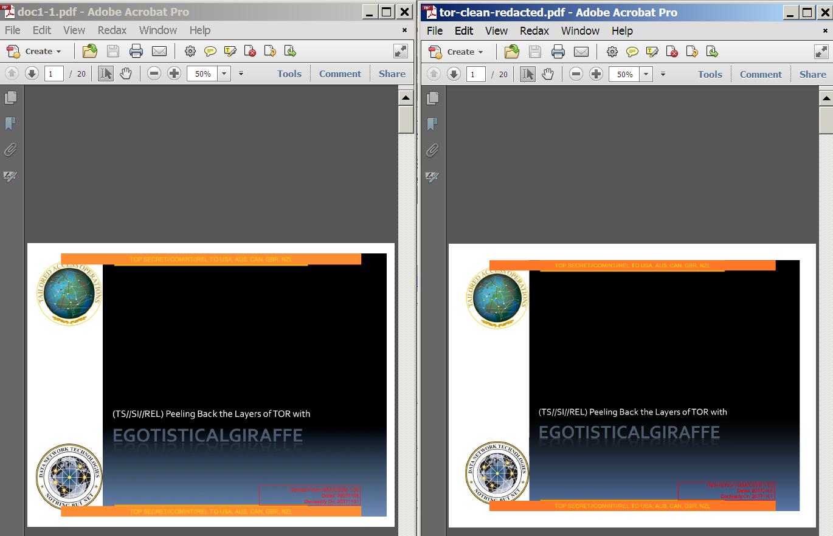Open Redax menu in doc1-1.pdf window

pyautogui.click(x=112, y=30)
